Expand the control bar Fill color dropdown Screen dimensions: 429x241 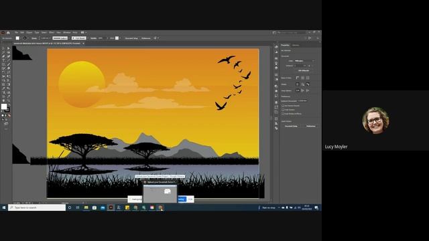(21, 38)
